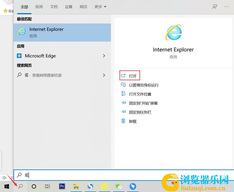This screenshot has width=234, height=192.
Task: Switch to the 设置 tab
Action: [69, 7]
